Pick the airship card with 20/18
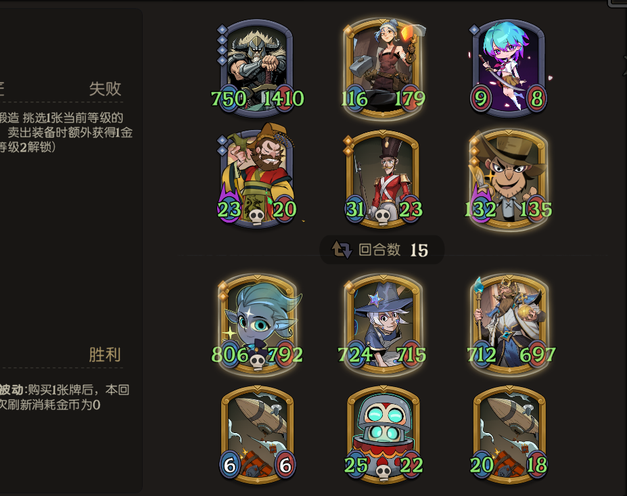This screenshot has height=496, width=627. coord(509,434)
